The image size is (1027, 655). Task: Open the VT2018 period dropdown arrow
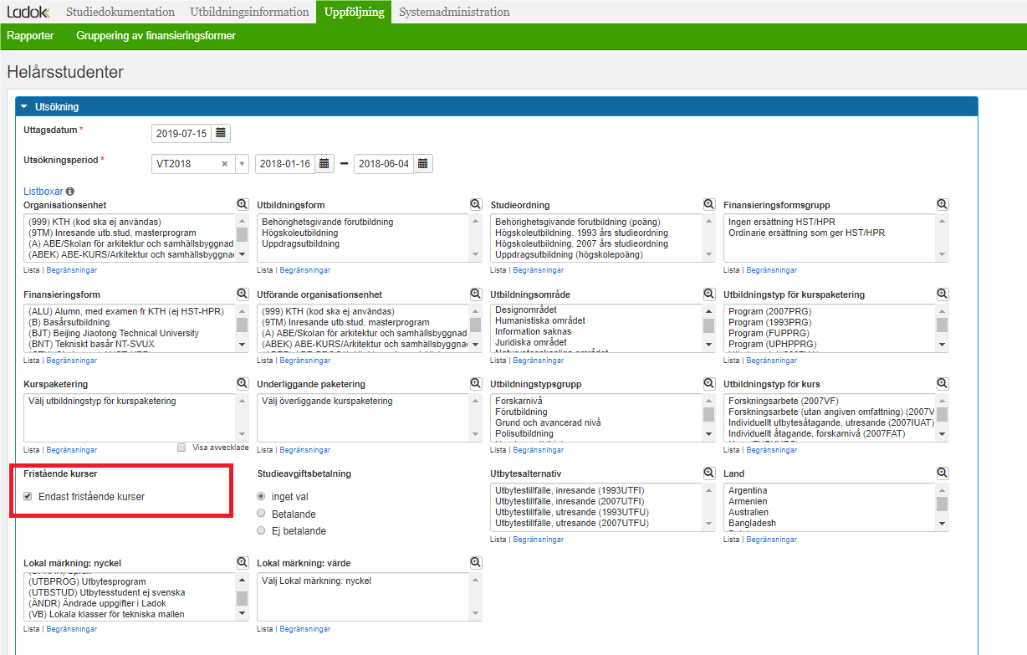(242, 164)
